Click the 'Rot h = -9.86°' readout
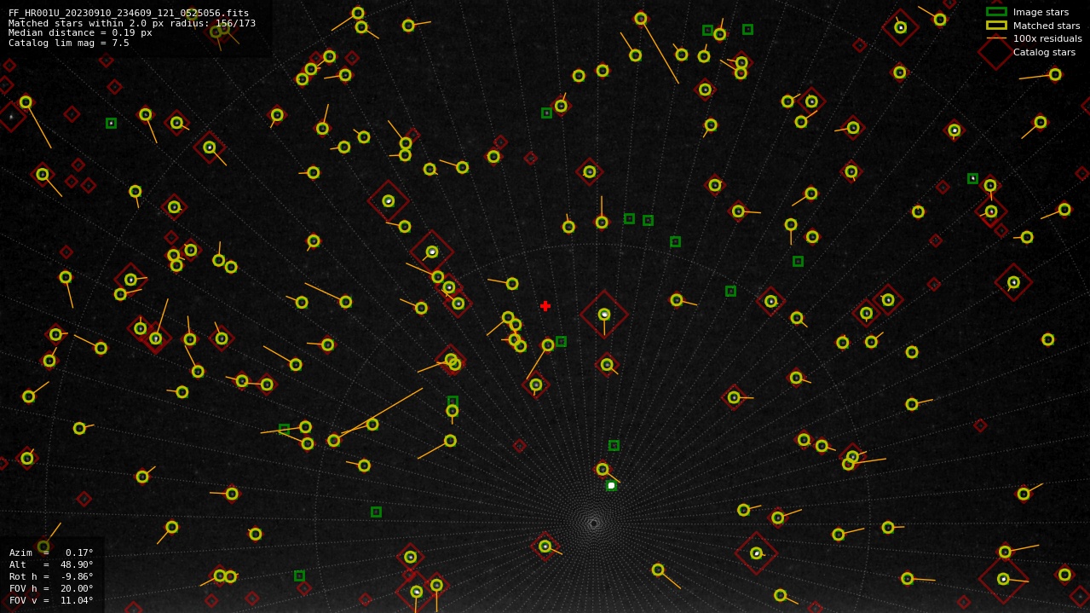The image size is (1090, 613). (51, 576)
